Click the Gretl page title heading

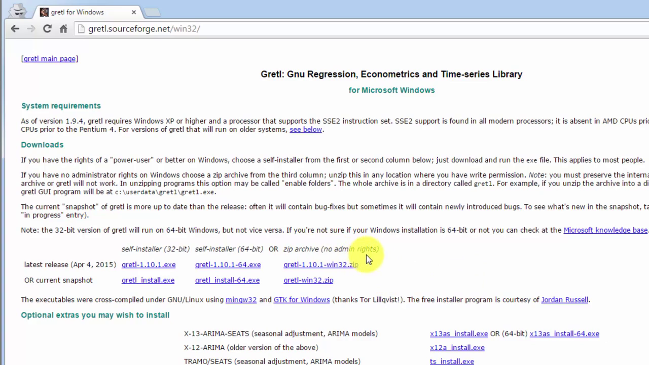391,74
